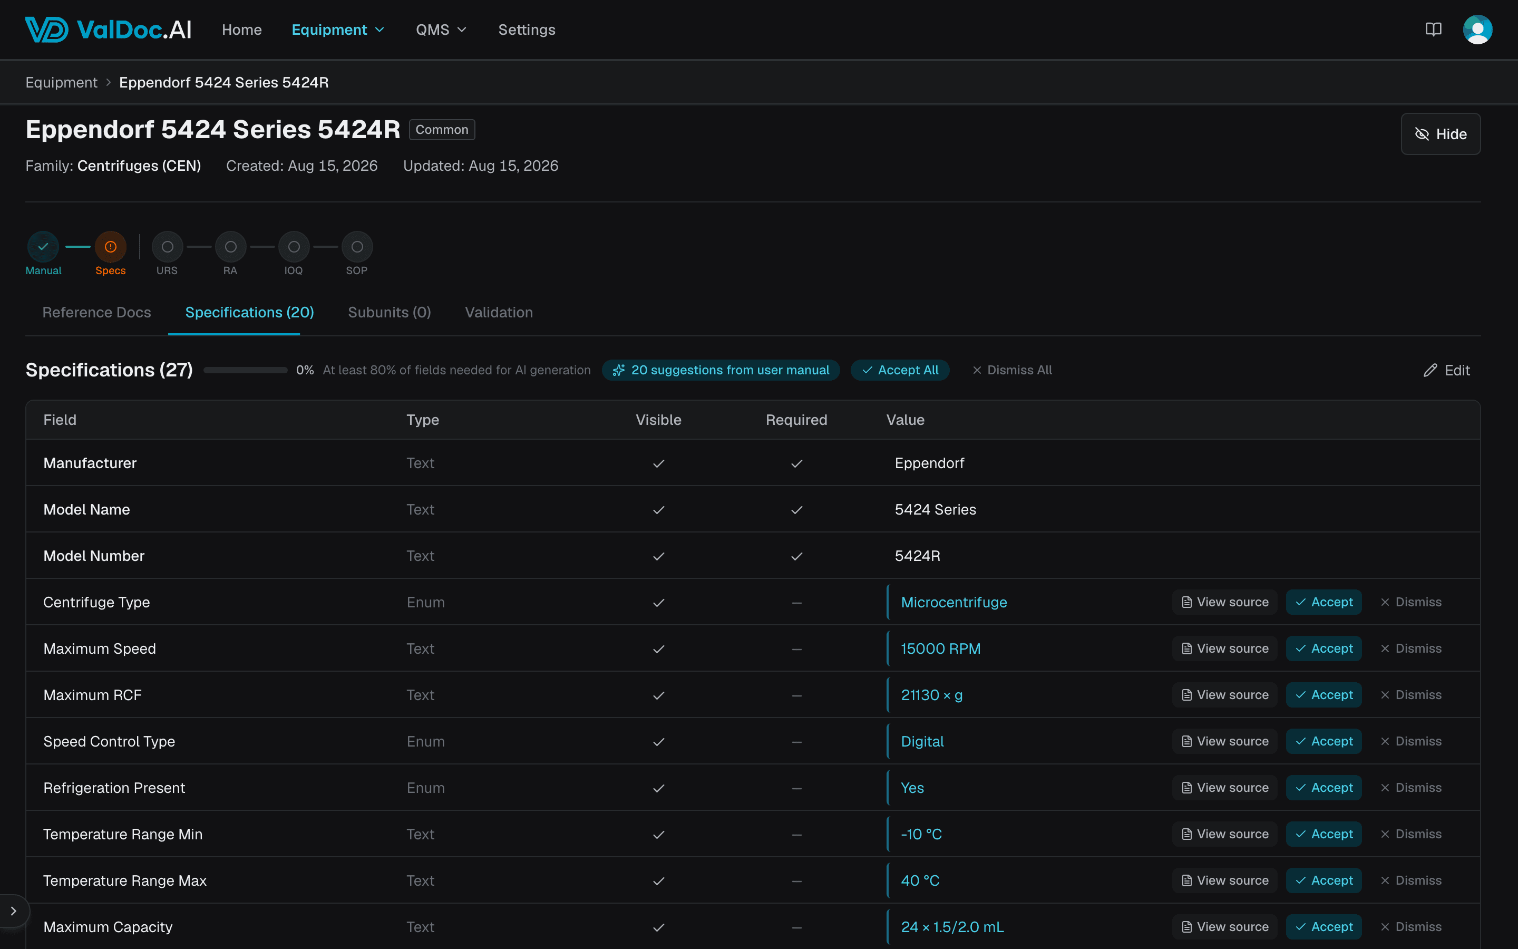
Task: Click Equipment breadcrumb link
Action: pos(62,82)
